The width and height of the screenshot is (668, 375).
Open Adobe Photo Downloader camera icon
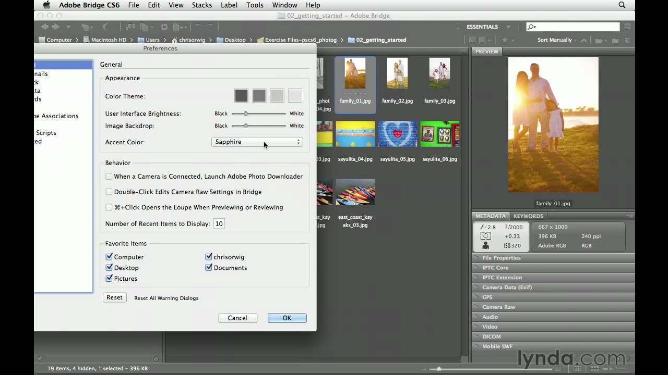point(130,27)
